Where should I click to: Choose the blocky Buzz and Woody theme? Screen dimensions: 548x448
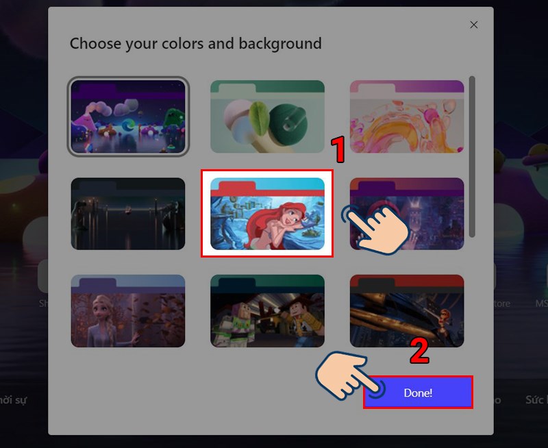[x=267, y=311]
